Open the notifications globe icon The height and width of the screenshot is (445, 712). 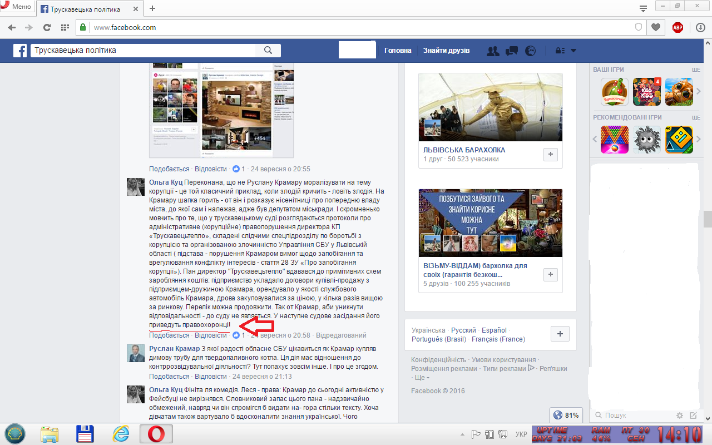[x=531, y=51]
